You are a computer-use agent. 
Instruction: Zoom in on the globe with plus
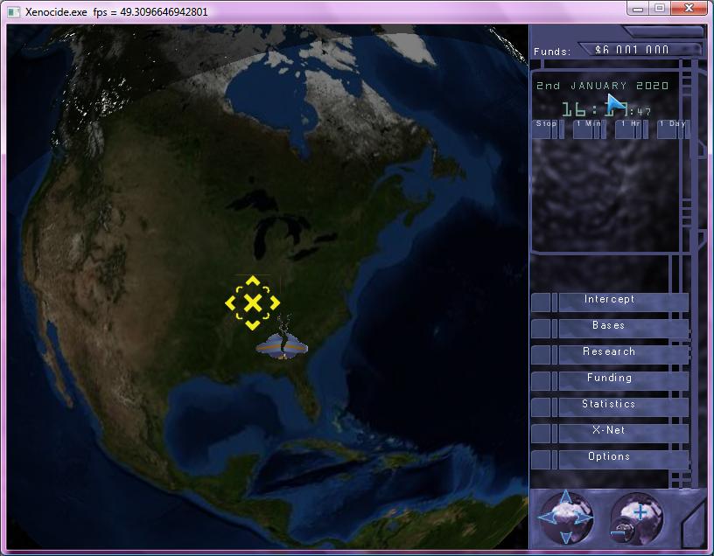coord(640,513)
